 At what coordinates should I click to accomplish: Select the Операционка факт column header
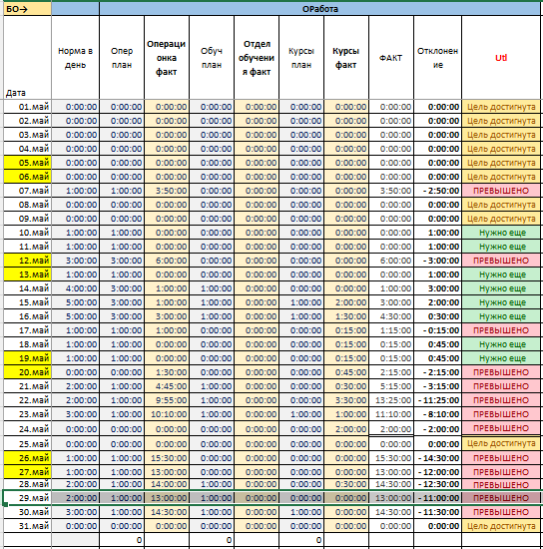[x=167, y=58]
